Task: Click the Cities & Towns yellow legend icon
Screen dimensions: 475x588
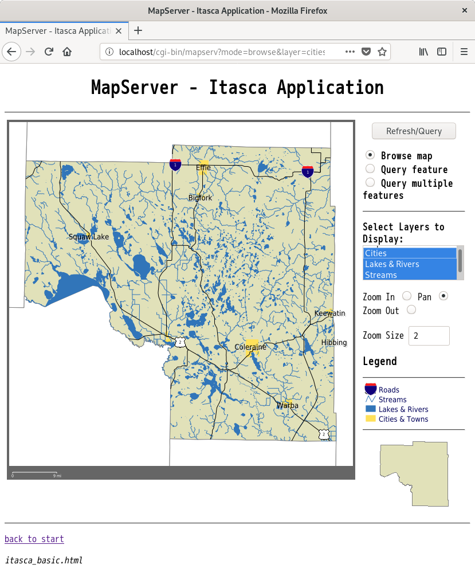Action: [370, 418]
